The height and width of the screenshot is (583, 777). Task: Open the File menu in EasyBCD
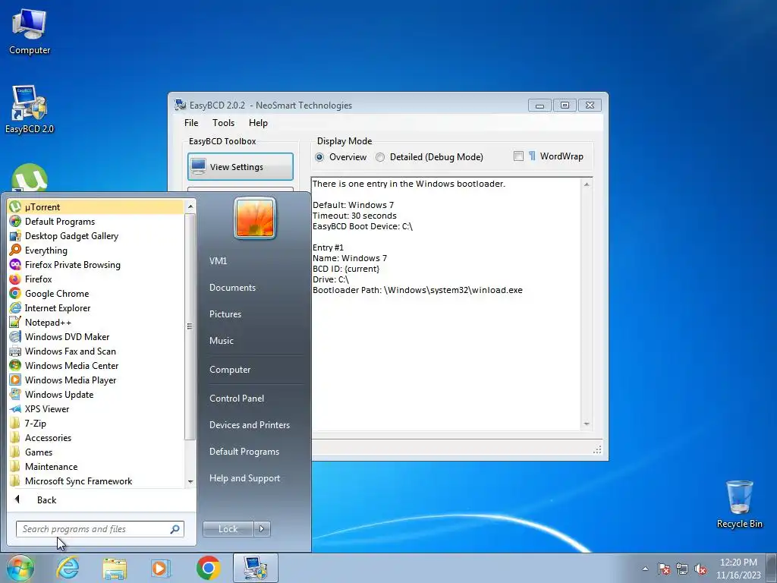pos(191,123)
